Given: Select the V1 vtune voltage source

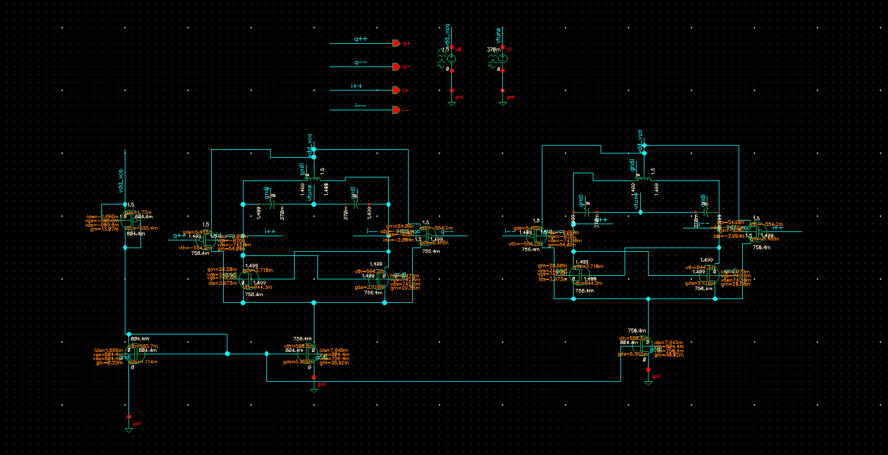Looking at the screenshot, I should coord(503,59).
